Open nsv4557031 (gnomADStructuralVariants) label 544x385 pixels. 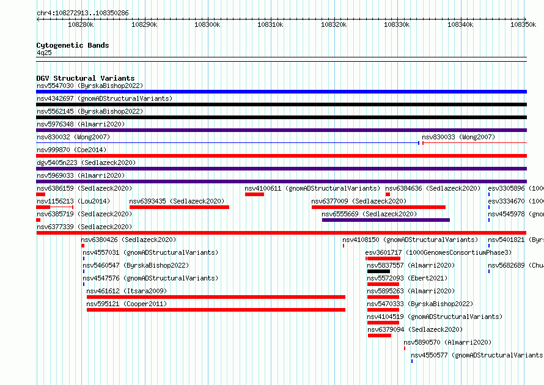pyautogui.click(x=150, y=252)
